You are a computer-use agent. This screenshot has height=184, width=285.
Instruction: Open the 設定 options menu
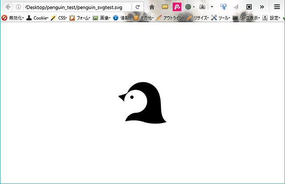coord(271,18)
